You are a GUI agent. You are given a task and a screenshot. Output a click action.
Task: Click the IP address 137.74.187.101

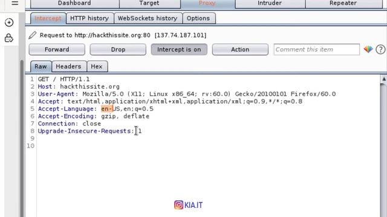pyautogui.click(x=180, y=35)
